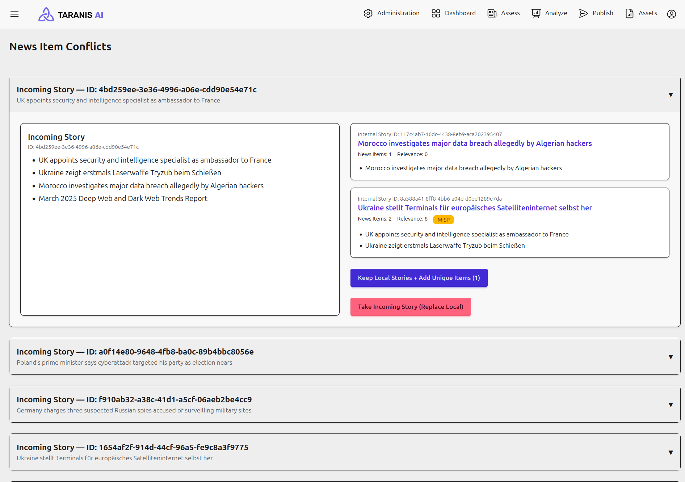
Task: Click Keep Local Stories + Add Unique Items
Action: pyautogui.click(x=419, y=278)
